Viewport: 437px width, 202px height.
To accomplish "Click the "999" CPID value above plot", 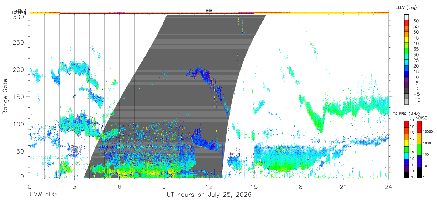I will (x=209, y=11).
